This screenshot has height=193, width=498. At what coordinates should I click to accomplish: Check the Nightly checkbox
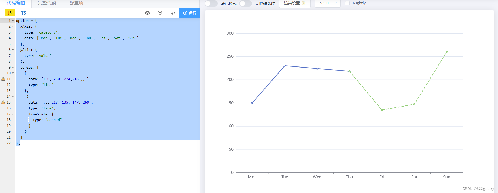pyautogui.click(x=347, y=3)
